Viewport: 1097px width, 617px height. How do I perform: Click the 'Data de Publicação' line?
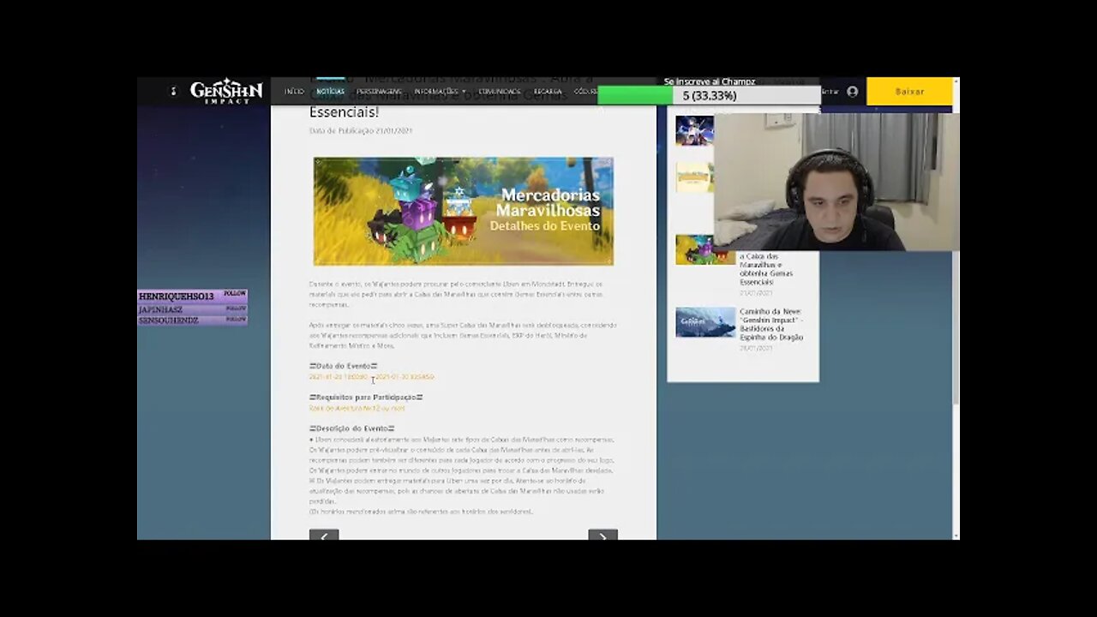pyautogui.click(x=361, y=130)
